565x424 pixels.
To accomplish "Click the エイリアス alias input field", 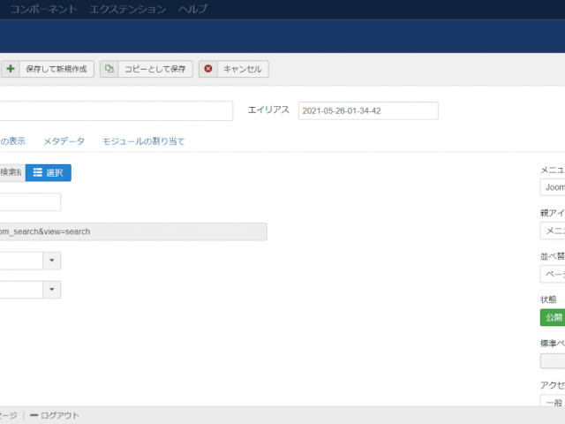I will point(367,110).
